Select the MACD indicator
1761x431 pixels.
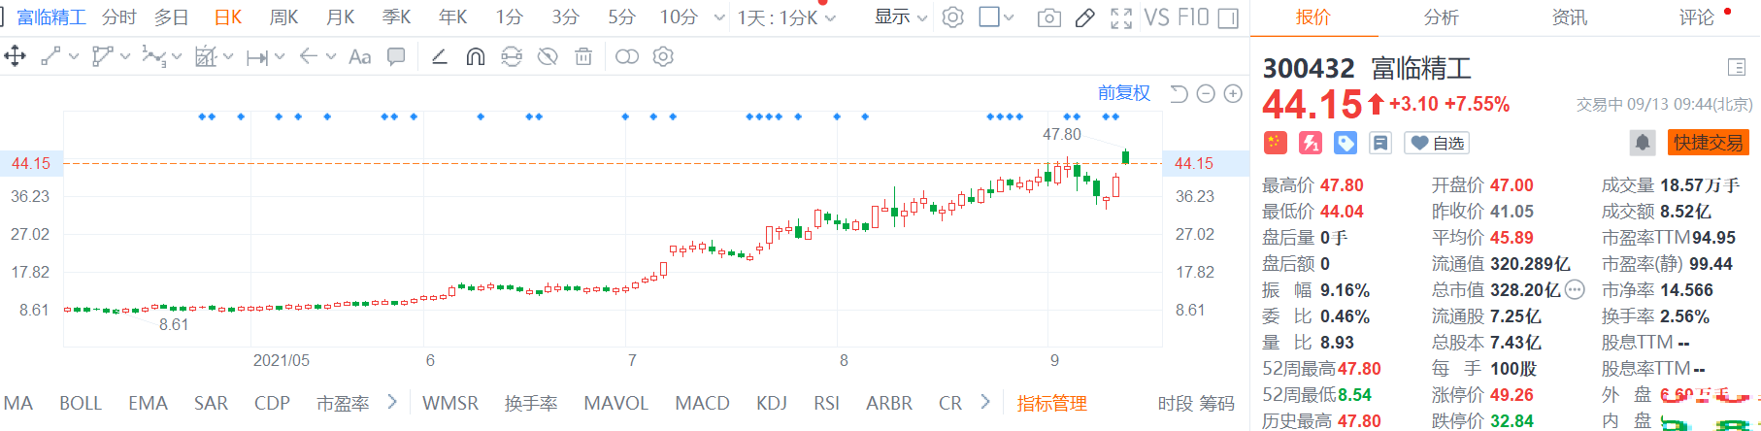point(702,403)
